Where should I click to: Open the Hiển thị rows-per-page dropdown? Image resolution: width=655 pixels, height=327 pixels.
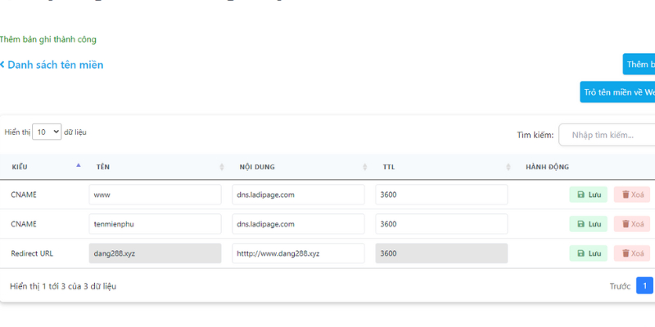point(47,132)
